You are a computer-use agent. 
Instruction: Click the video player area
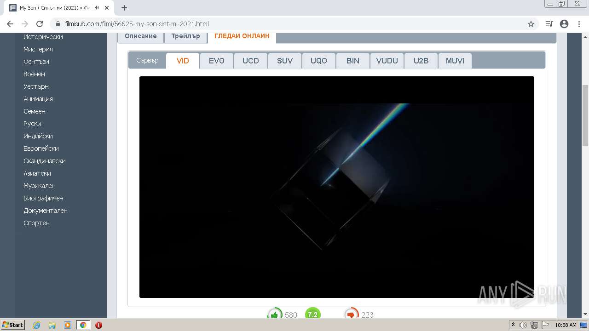click(337, 187)
